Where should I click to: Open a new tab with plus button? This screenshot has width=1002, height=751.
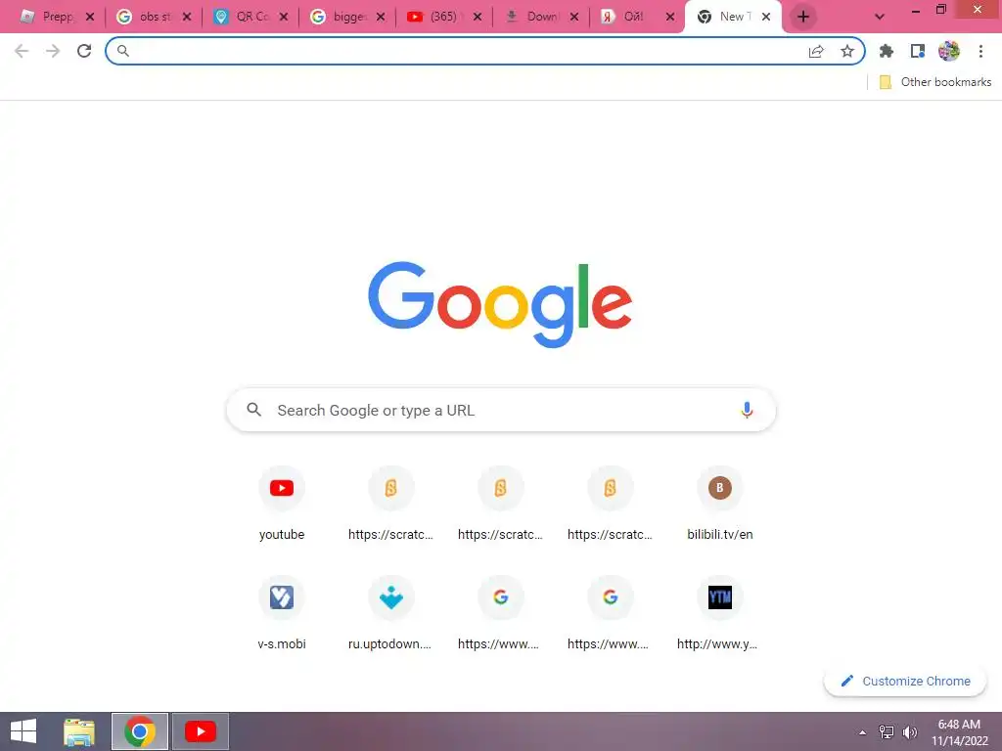click(x=803, y=17)
